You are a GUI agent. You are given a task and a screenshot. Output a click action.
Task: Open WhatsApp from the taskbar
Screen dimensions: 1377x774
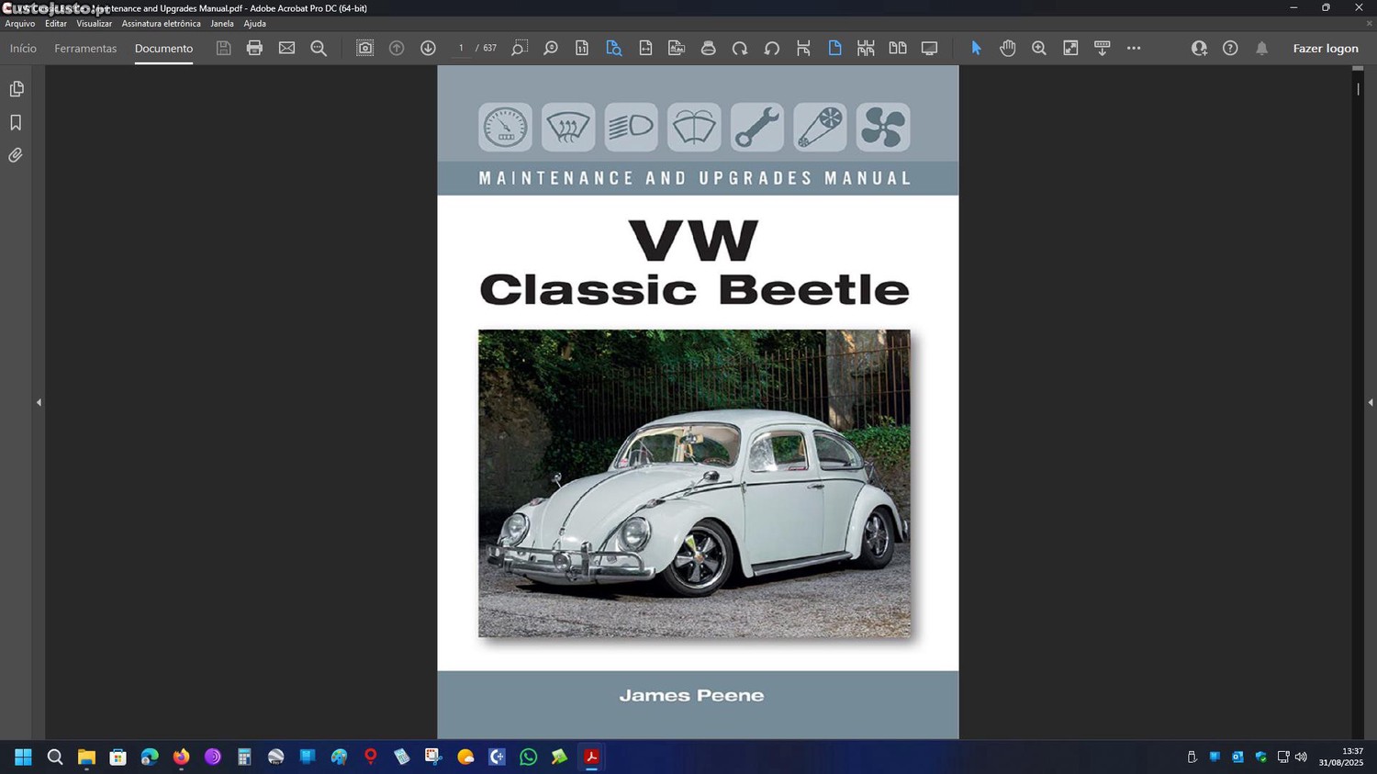tap(528, 757)
